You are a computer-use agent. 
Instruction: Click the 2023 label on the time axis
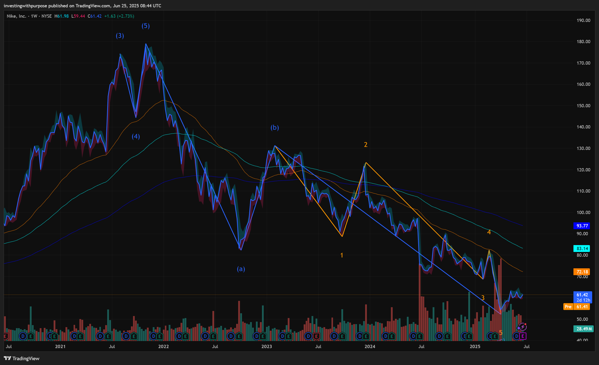[x=267, y=346]
